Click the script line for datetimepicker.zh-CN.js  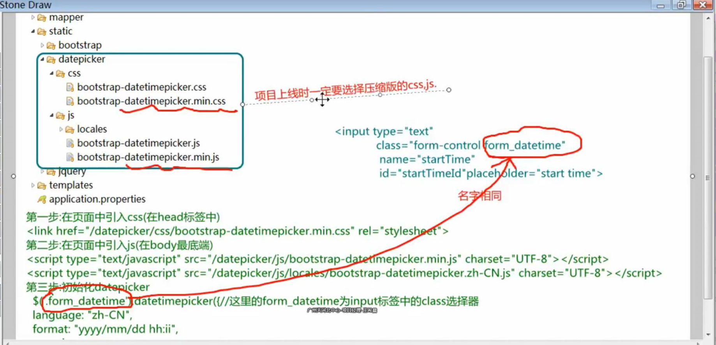pyautogui.click(x=344, y=273)
